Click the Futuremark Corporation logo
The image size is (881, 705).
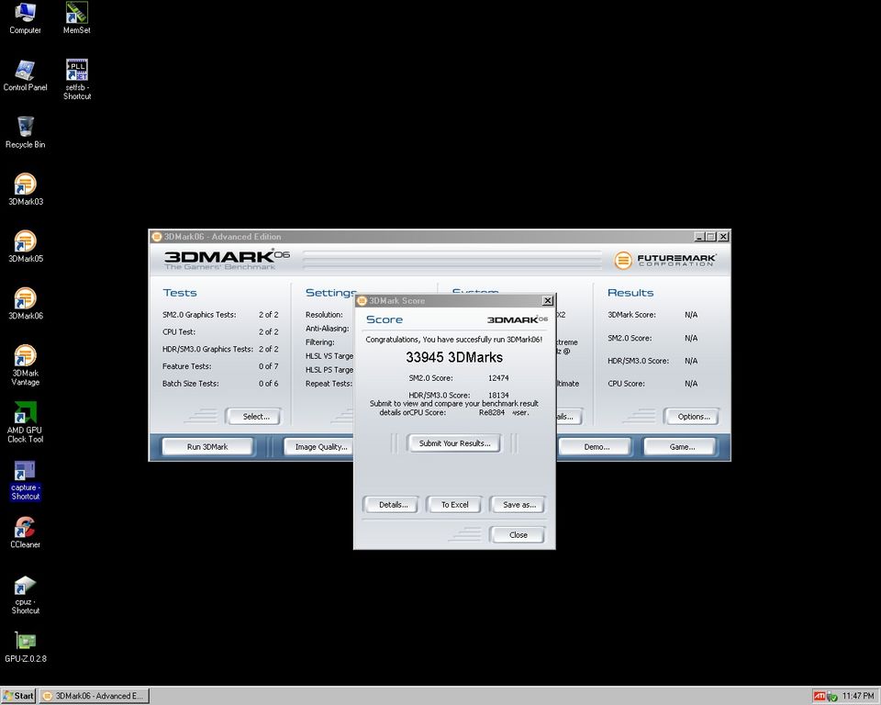(664, 261)
